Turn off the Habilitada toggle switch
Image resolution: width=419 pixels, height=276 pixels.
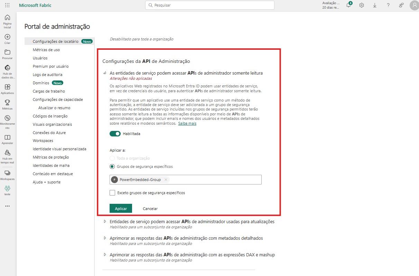click(115, 134)
